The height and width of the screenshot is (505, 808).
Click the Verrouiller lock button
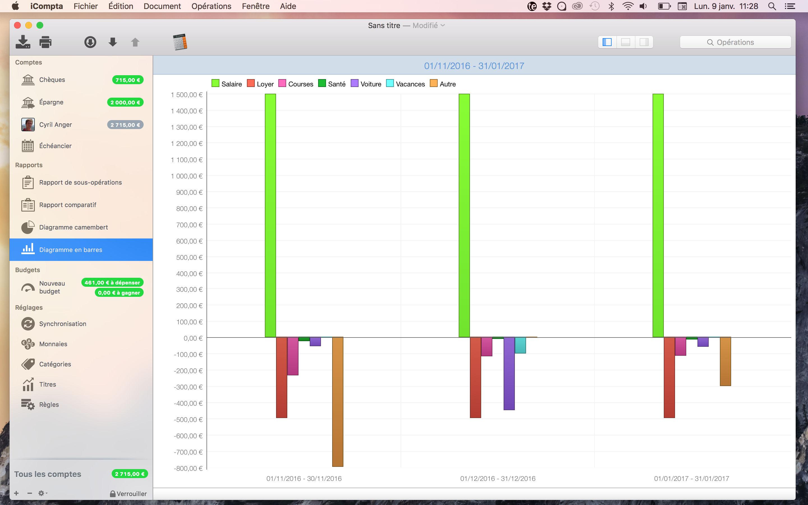pos(128,494)
